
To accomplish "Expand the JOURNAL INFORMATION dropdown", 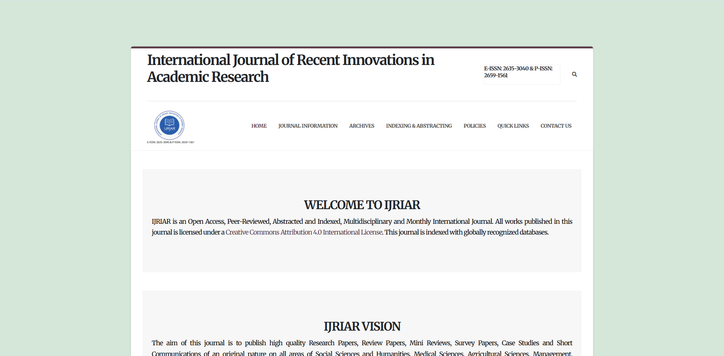I will (308, 126).
